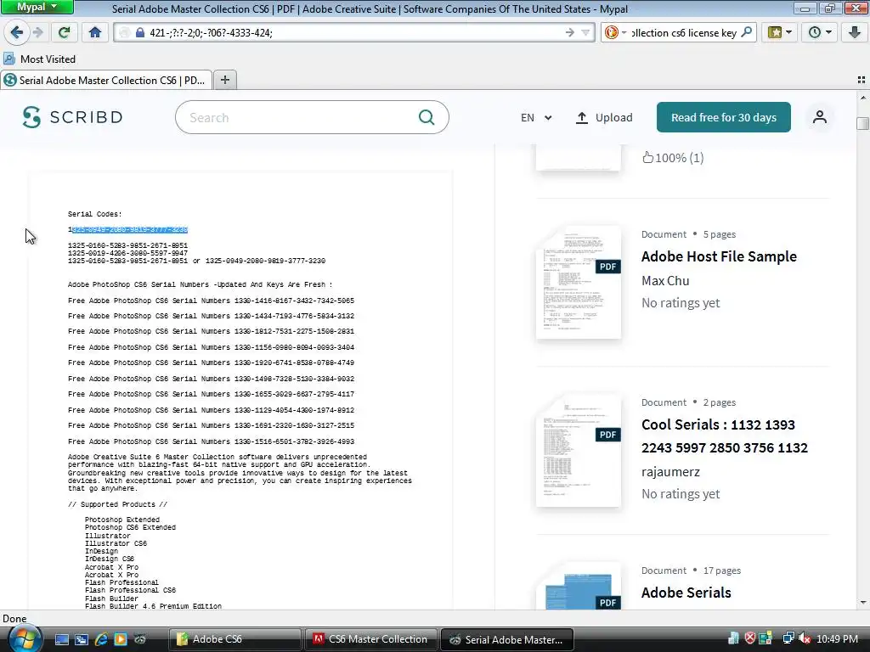Click the muted volume tray icon

(x=805, y=638)
